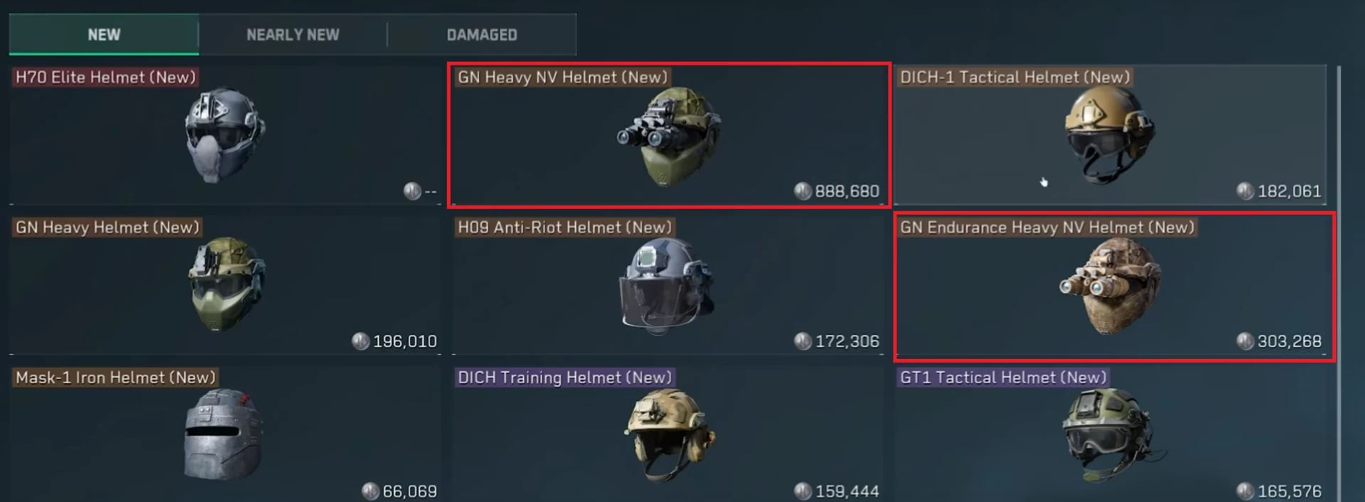Click the 888,680 price on GN Heavy NV
Screen dimensions: 1365x502
click(x=847, y=191)
